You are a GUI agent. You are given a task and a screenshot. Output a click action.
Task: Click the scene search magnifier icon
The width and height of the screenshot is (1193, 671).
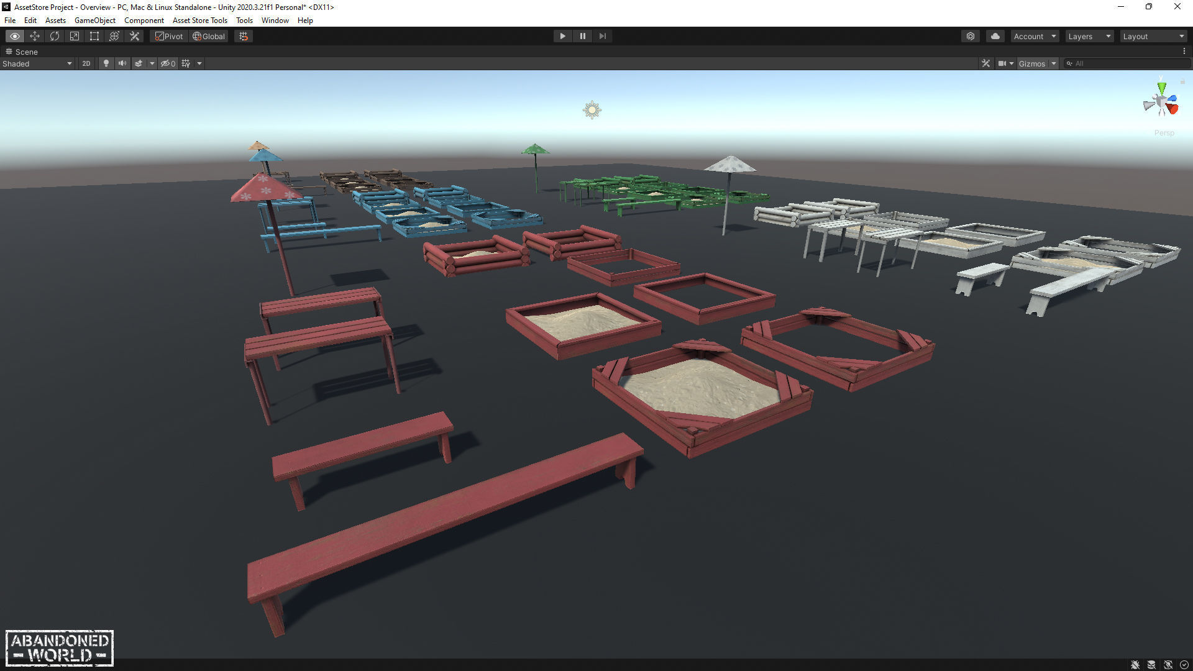1069,63
